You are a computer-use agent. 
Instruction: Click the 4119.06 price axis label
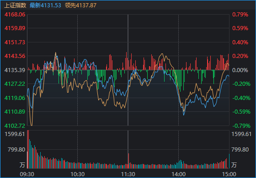[15, 98]
